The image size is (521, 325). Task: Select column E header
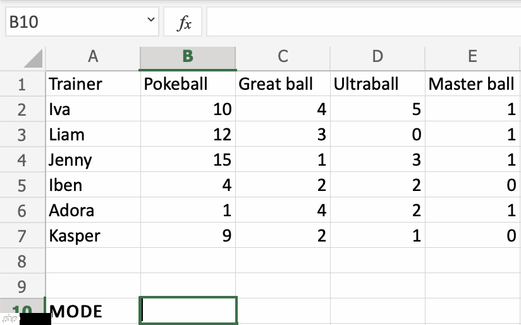(x=472, y=56)
